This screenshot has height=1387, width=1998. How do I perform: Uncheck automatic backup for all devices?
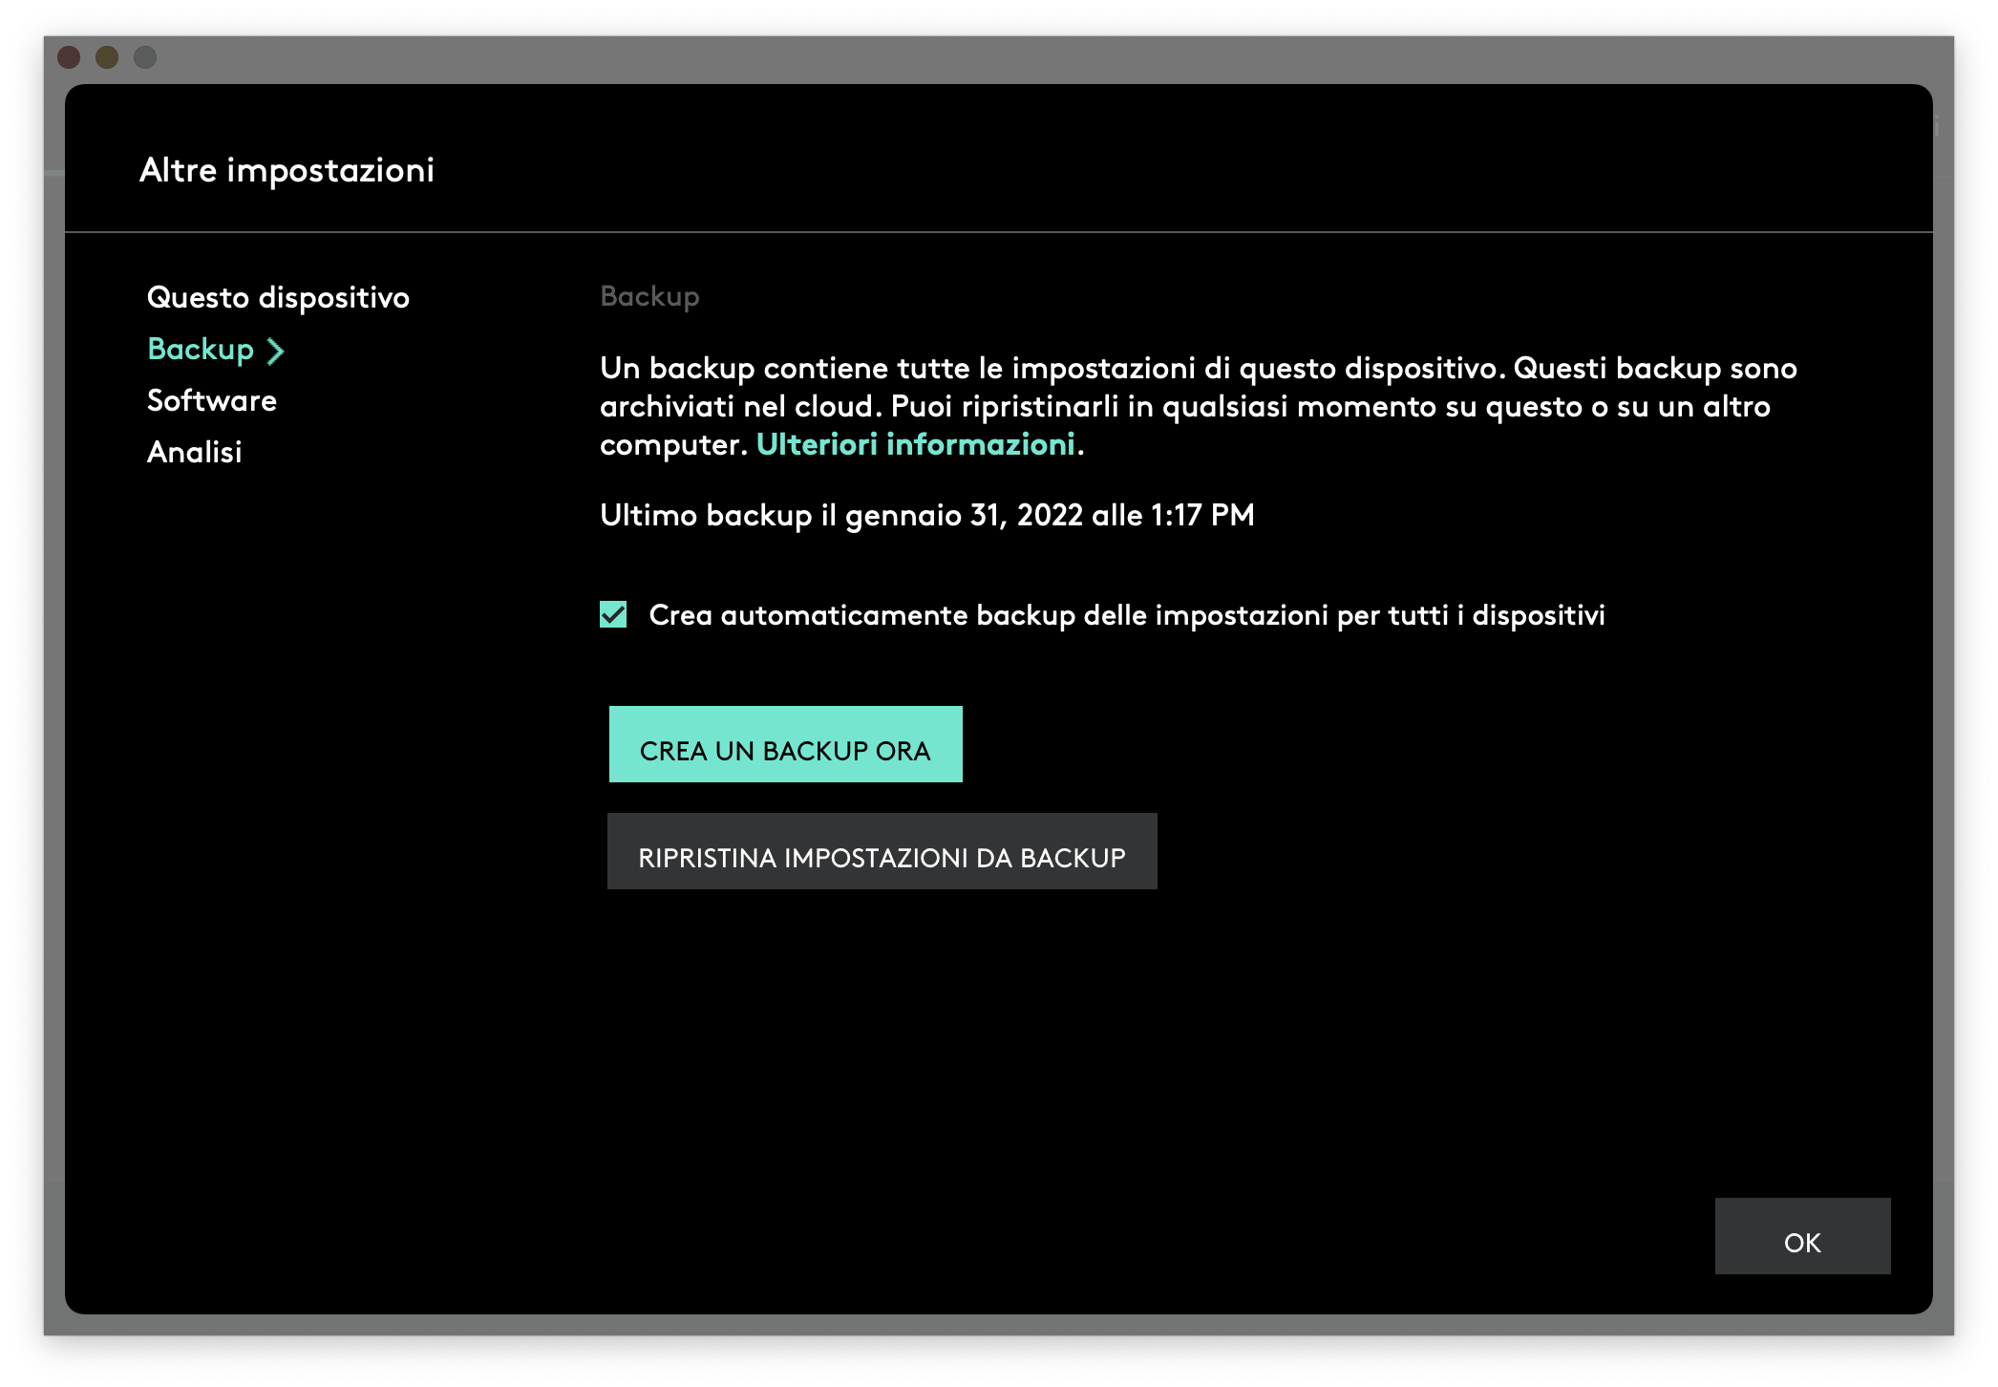coord(613,614)
